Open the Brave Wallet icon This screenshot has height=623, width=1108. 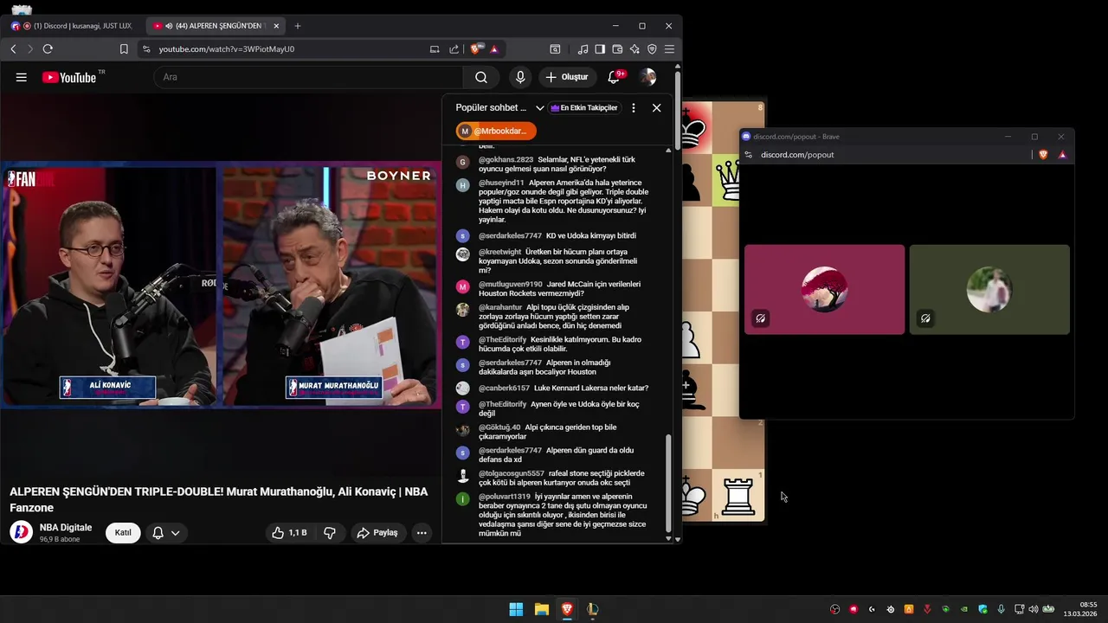coord(617,49)
